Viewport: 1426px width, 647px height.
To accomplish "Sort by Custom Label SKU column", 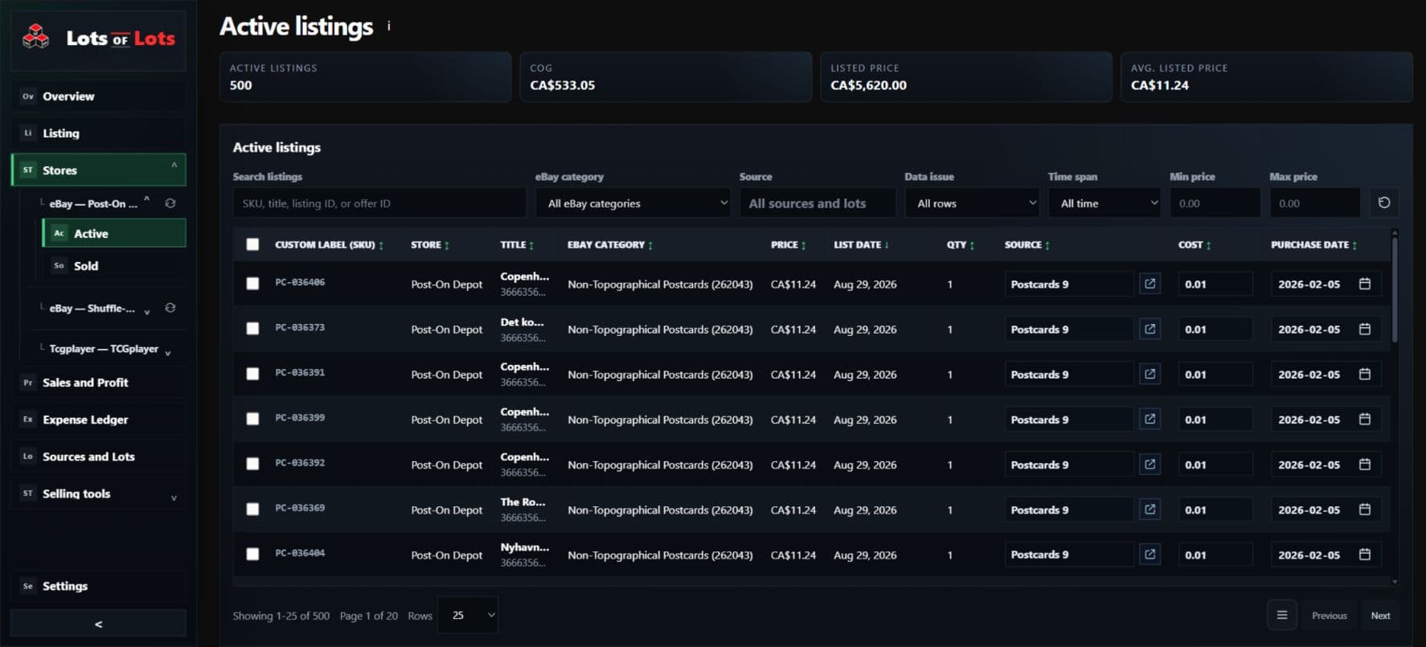I will click(x=329, y=244).
